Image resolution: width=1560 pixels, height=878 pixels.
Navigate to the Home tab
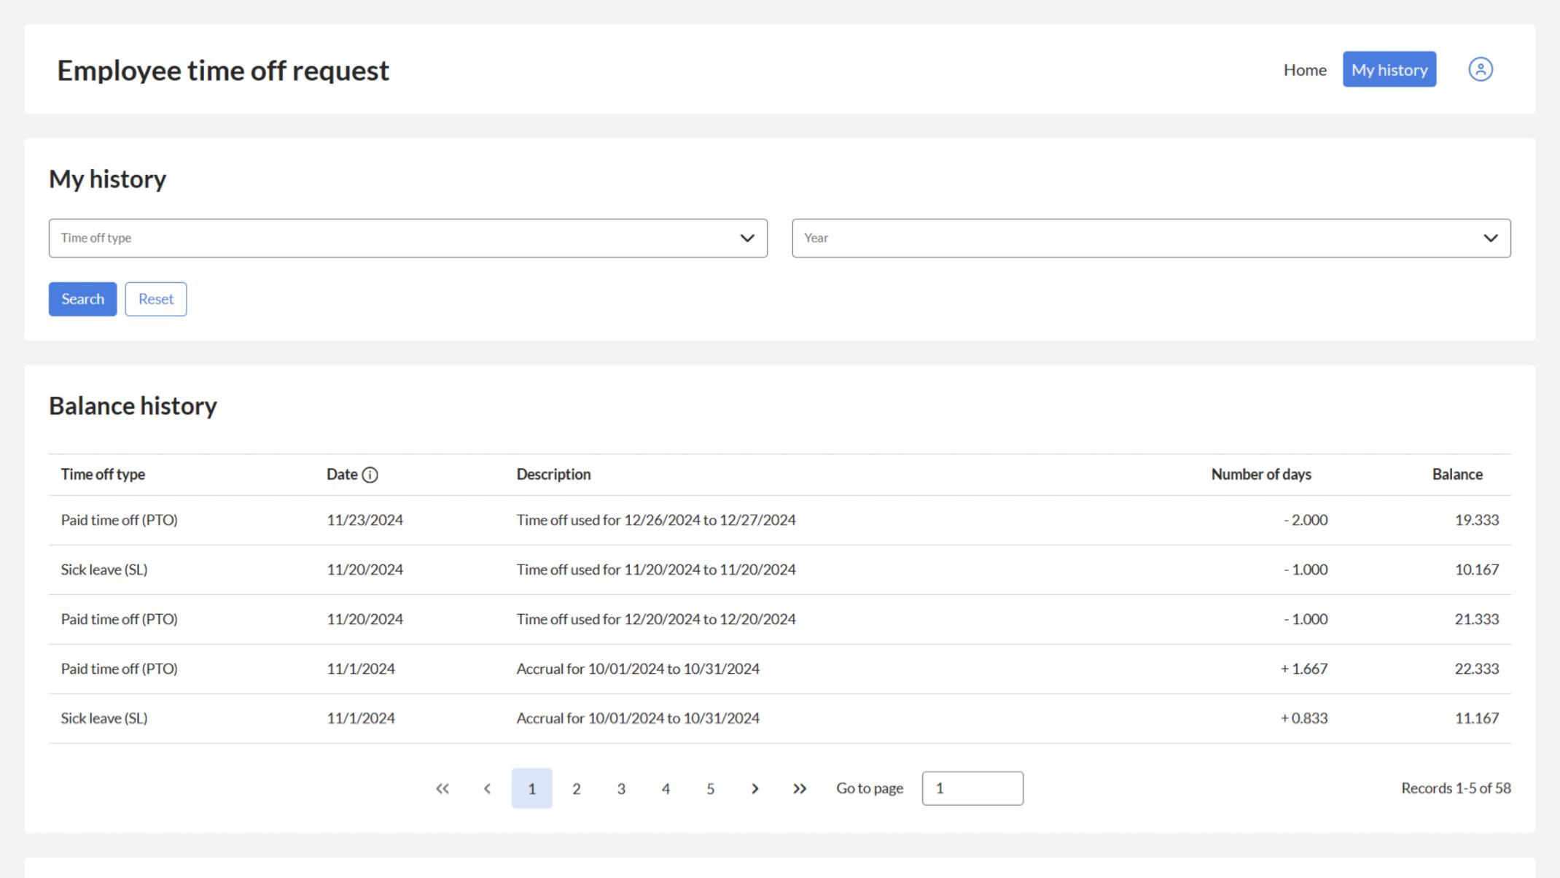tap(1305, 69)
